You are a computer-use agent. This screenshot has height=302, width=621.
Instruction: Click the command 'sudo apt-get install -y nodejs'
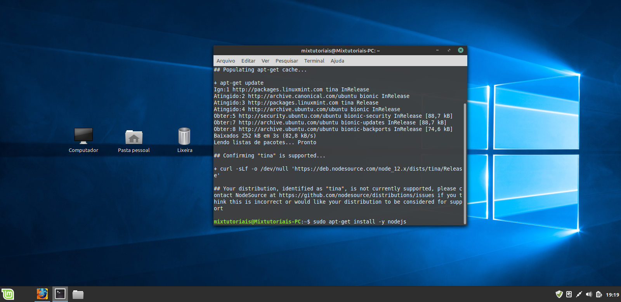point(360,222)
